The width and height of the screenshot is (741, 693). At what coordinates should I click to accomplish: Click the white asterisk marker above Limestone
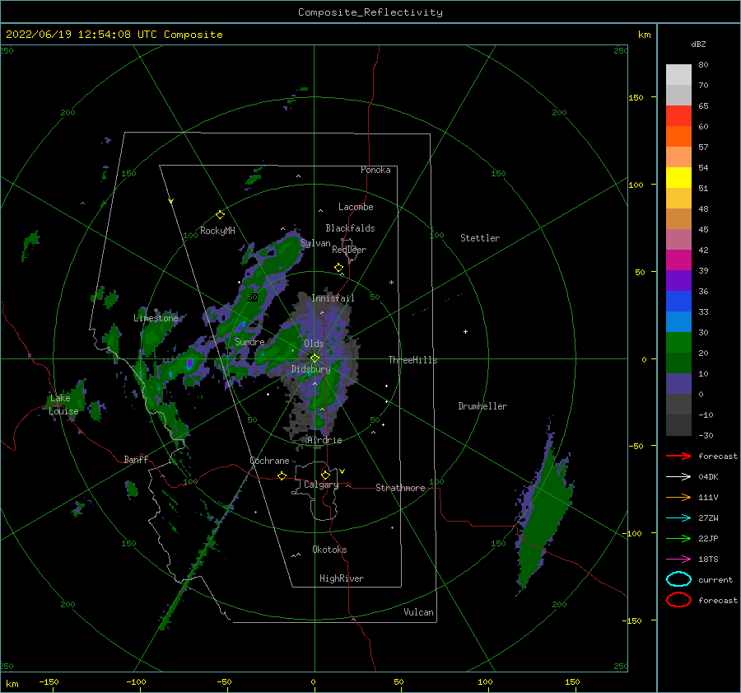pyautogui.click(x=156, y=311)
